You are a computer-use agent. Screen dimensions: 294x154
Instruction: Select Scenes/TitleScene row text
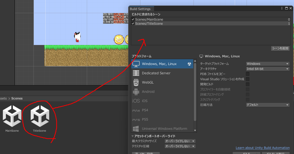coord(149,24)
